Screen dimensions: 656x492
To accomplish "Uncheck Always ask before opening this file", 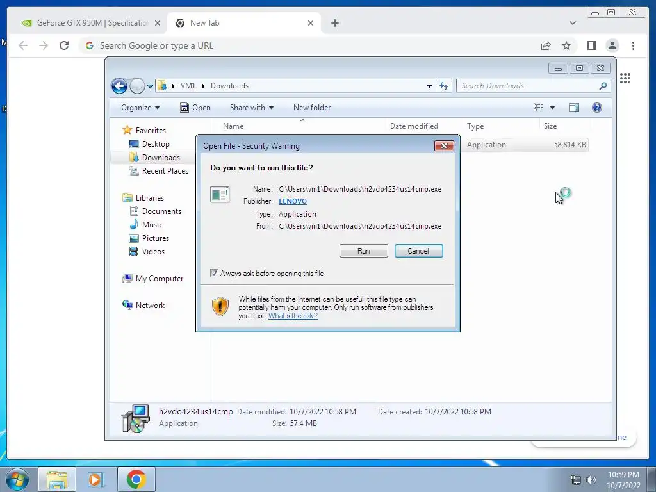I will pyautogui.click(x=214, y=274).
